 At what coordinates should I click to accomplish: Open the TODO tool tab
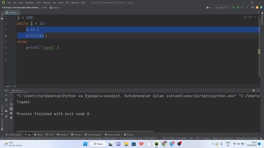(x=49, y=135)
